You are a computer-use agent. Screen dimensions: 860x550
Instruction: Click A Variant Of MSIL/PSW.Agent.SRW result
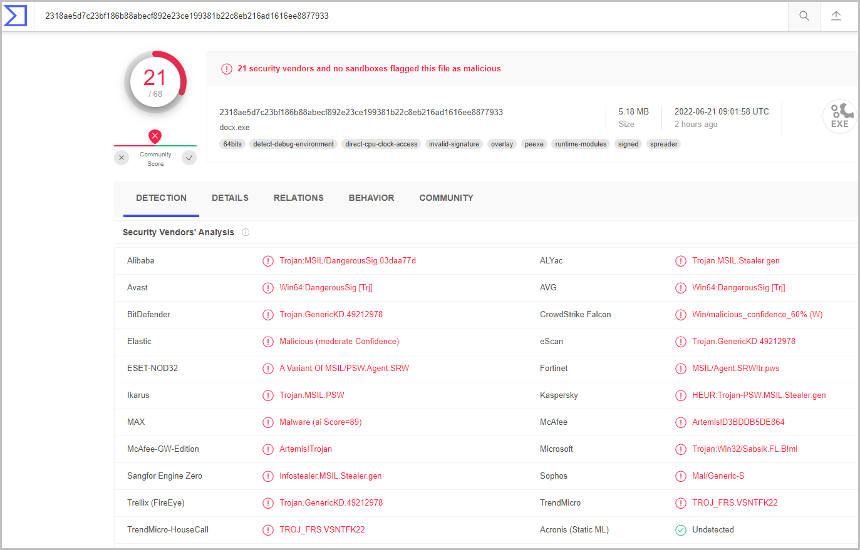[345, 368]
